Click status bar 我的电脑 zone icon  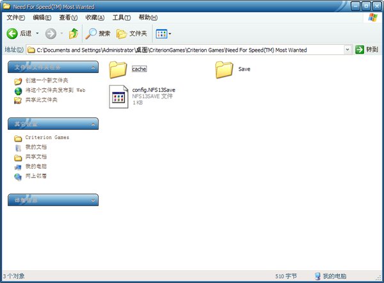[x=317, y=276]
